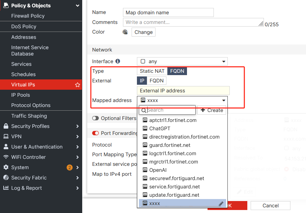Choose mgrctrl1.fortinet.com from list
Image resolution: width=306 pixels, height=213 pixels.
182,162
